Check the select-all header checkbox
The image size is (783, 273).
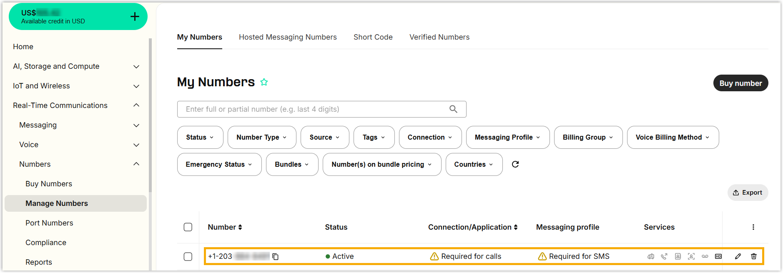tap(188, 227)
